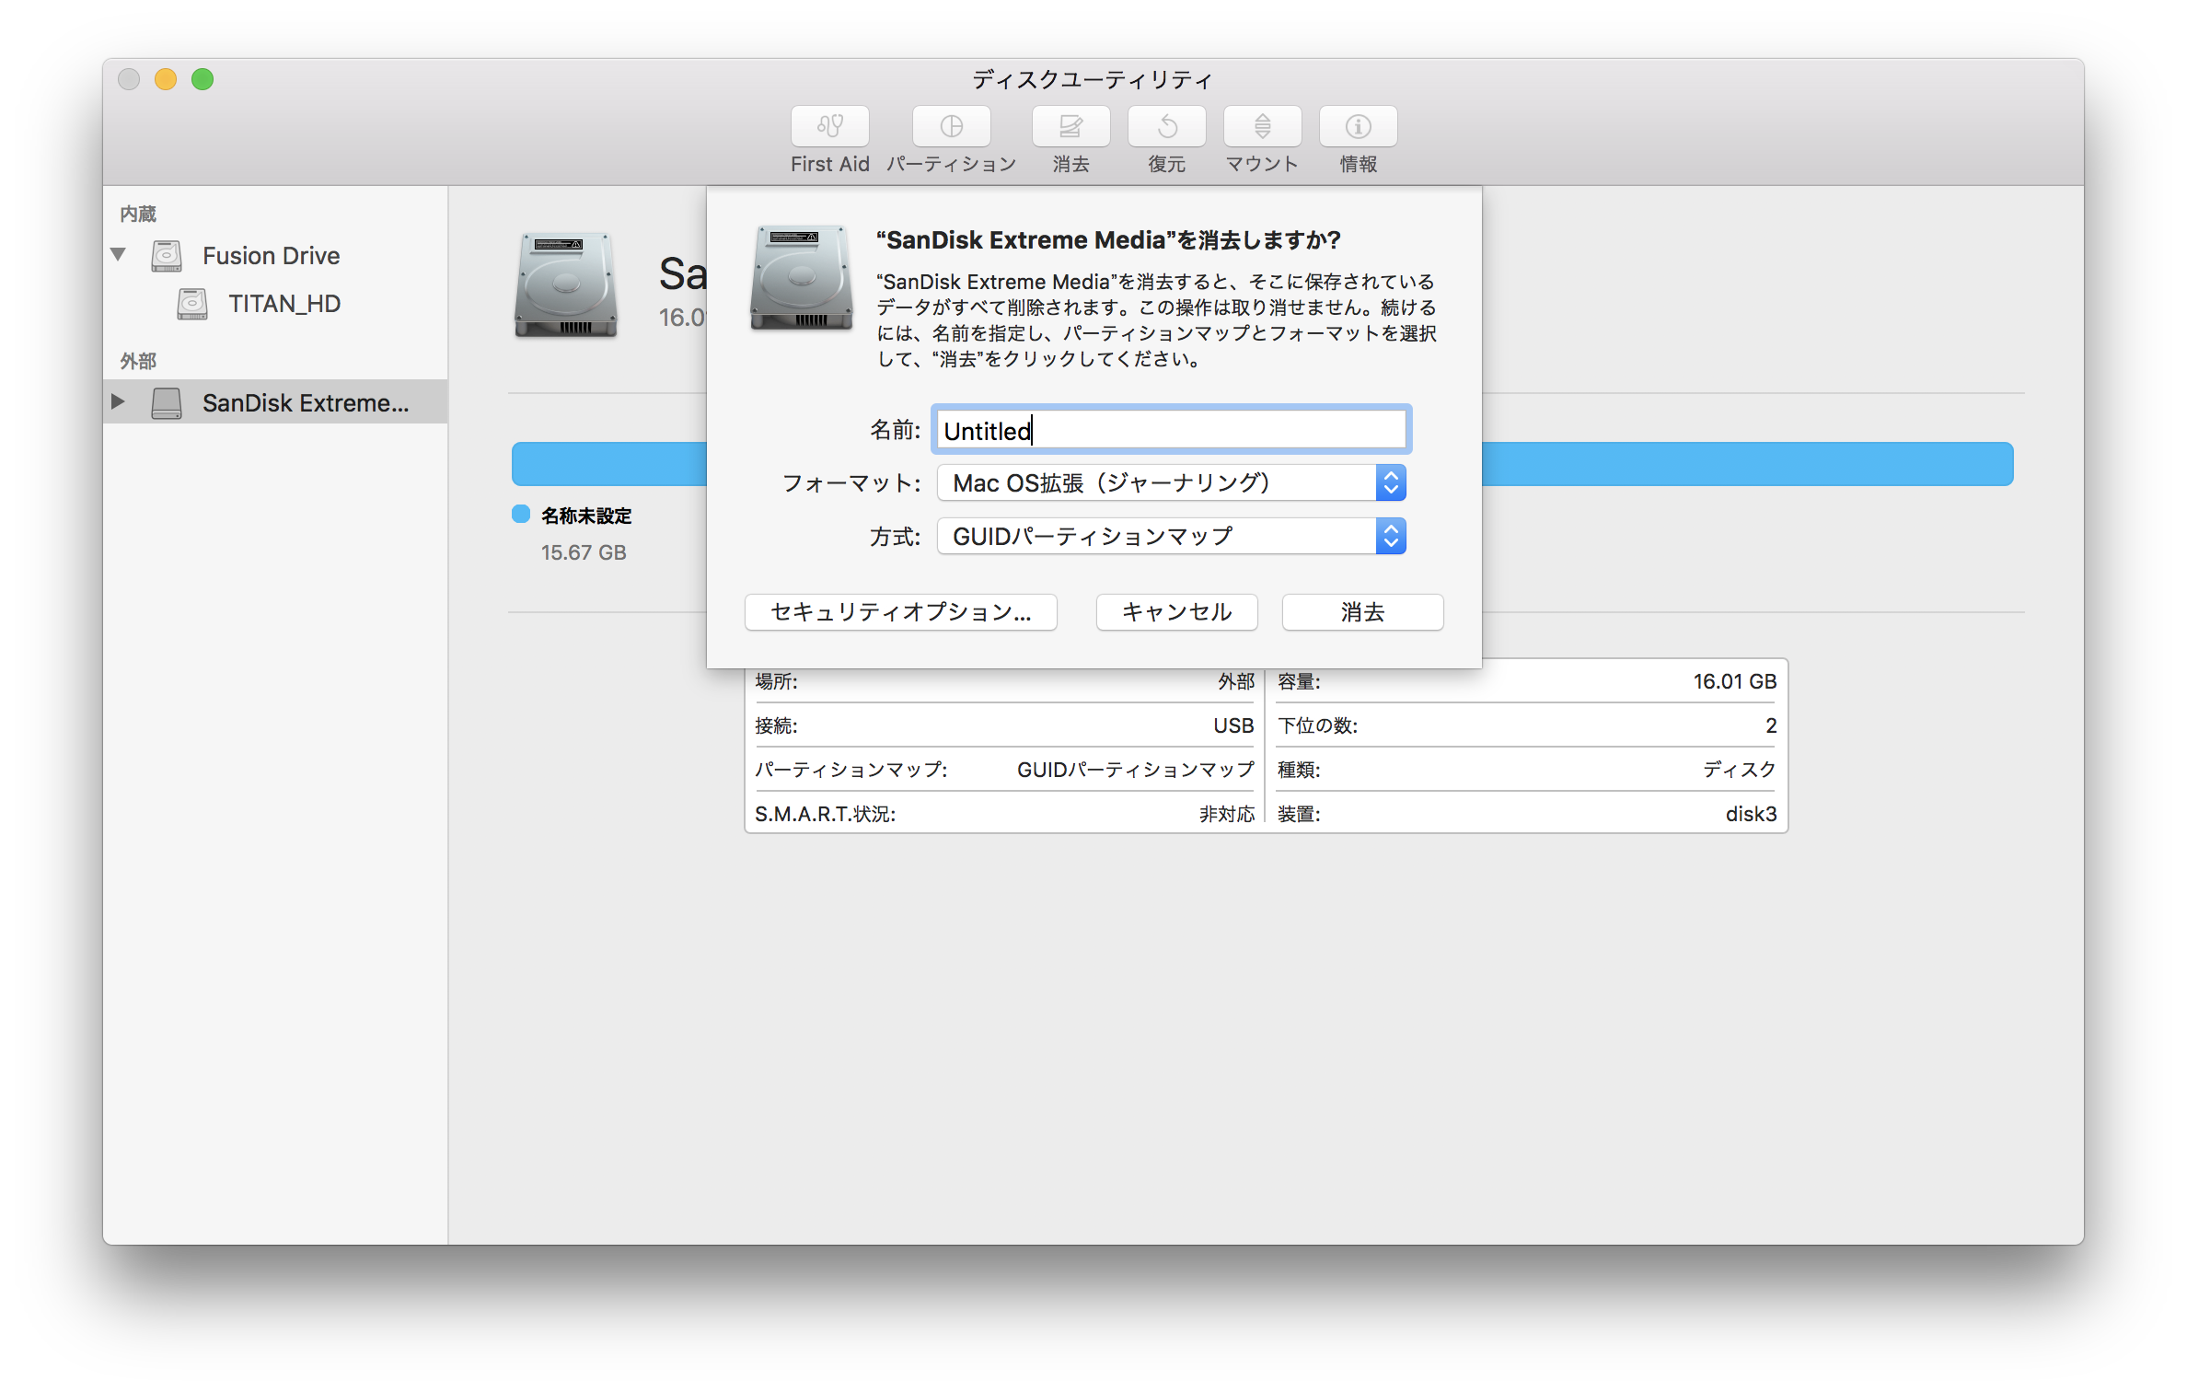Click the USB connection value
The image size is (2187, 1392).
click(x=1233, y=725)
